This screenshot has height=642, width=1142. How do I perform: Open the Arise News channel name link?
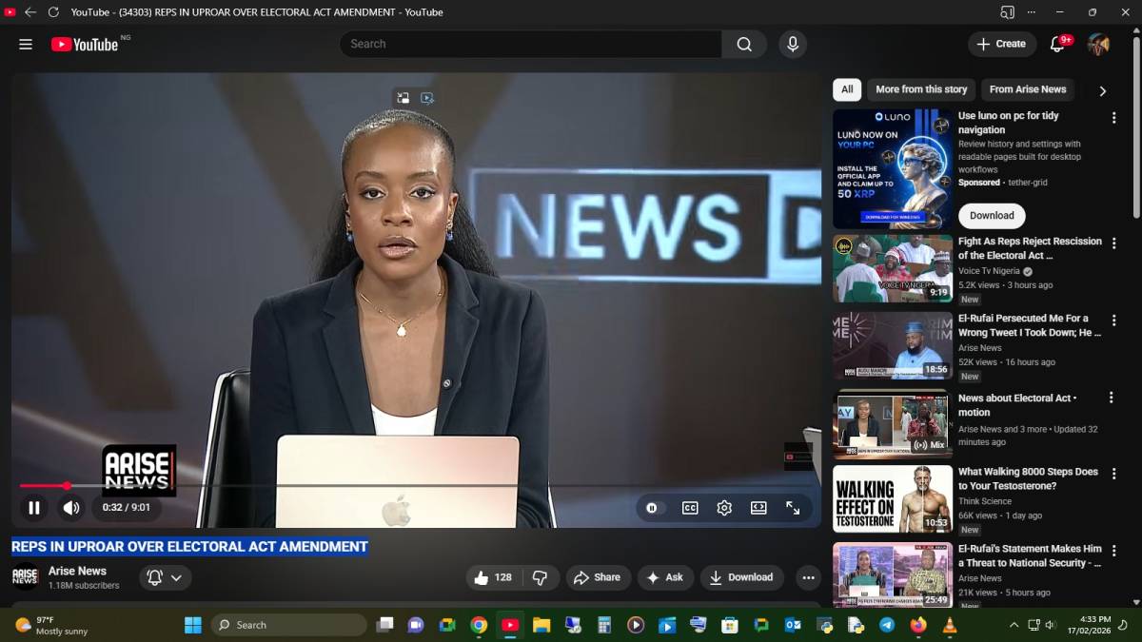[x=77, y=571]
